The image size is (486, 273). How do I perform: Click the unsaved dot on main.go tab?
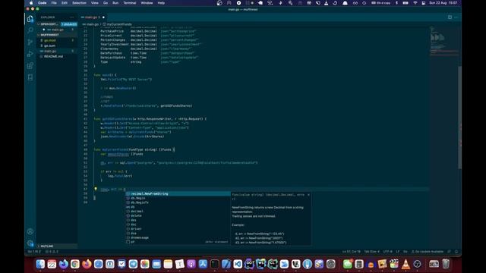coord(103,17)
